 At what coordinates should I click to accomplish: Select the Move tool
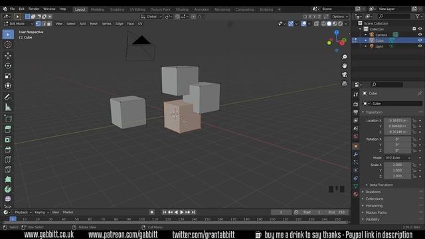click(x=8, y=56)
